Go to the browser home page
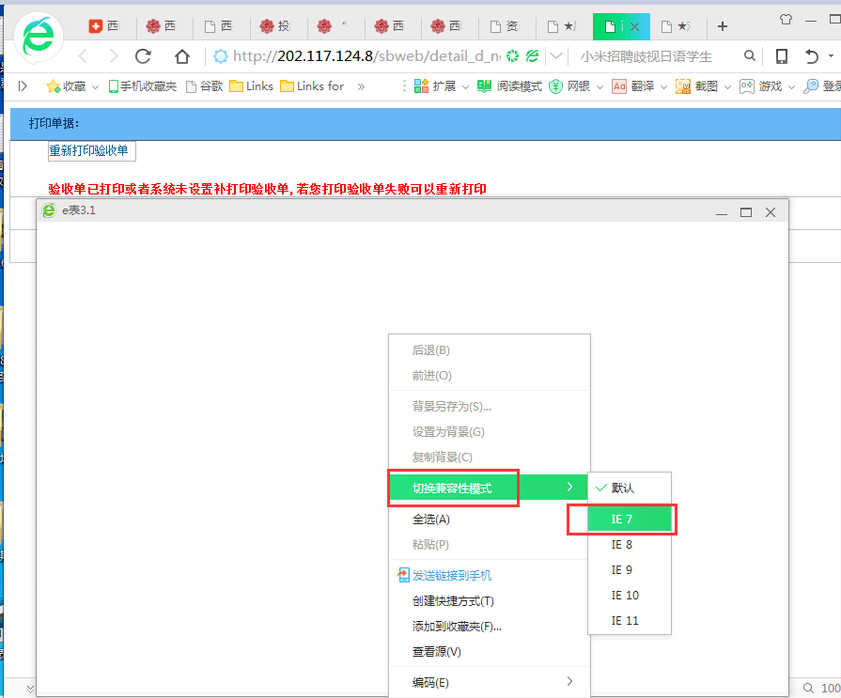This screenshot has width=841, height=698. point(182,56)
